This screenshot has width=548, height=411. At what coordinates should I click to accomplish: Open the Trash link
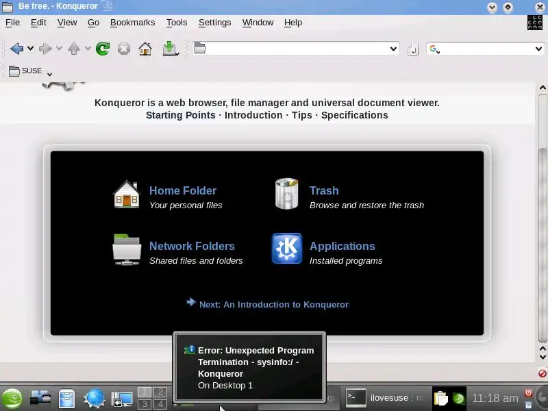tap(324, 190)
